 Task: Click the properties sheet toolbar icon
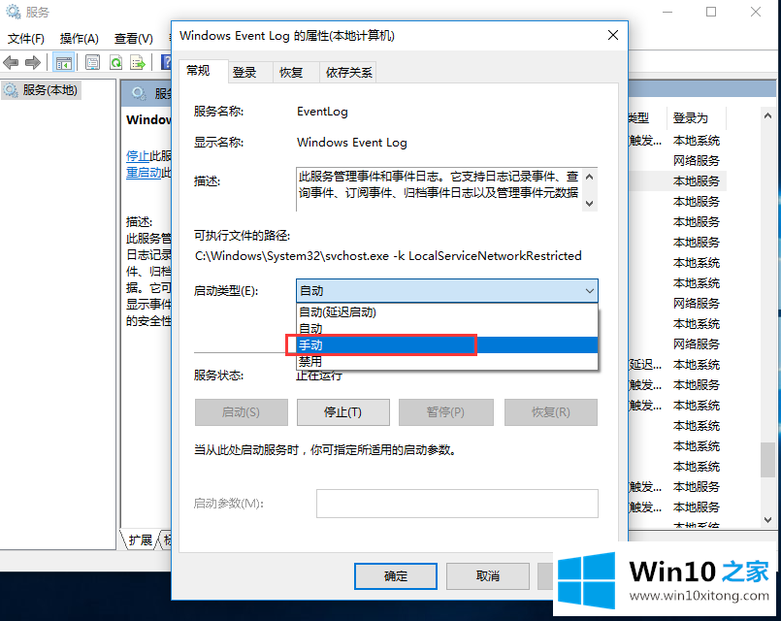tap(92, 63)
